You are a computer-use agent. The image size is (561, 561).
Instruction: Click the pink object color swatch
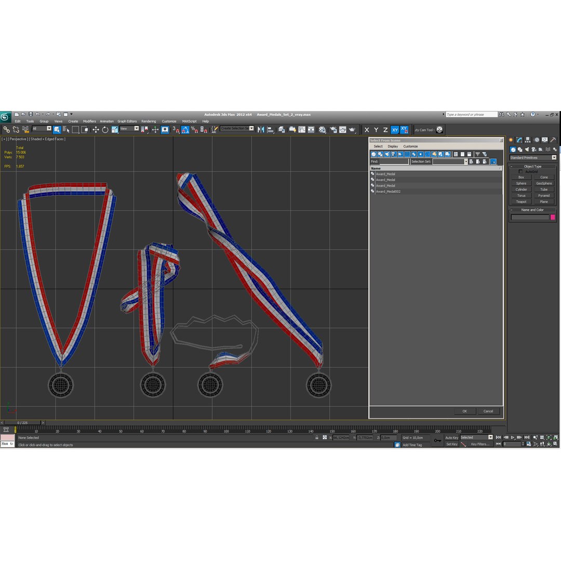(552, 217)
